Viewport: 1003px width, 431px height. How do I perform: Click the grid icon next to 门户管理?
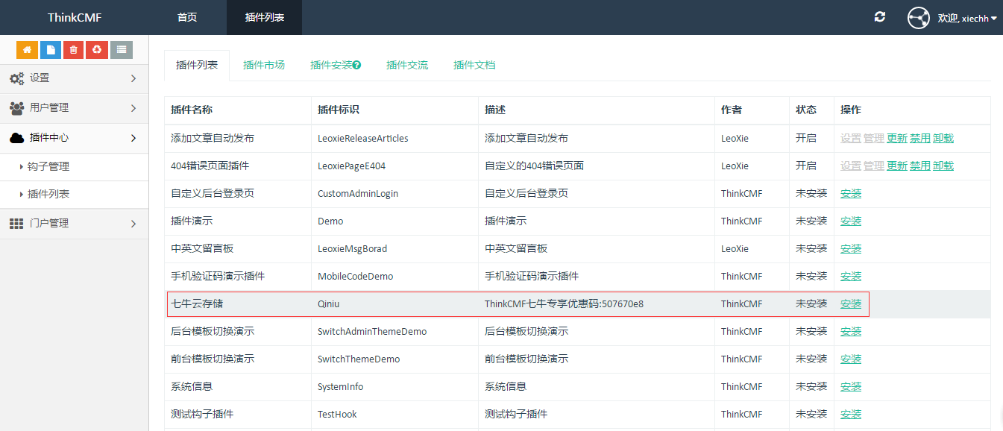(x=16, y=224)
